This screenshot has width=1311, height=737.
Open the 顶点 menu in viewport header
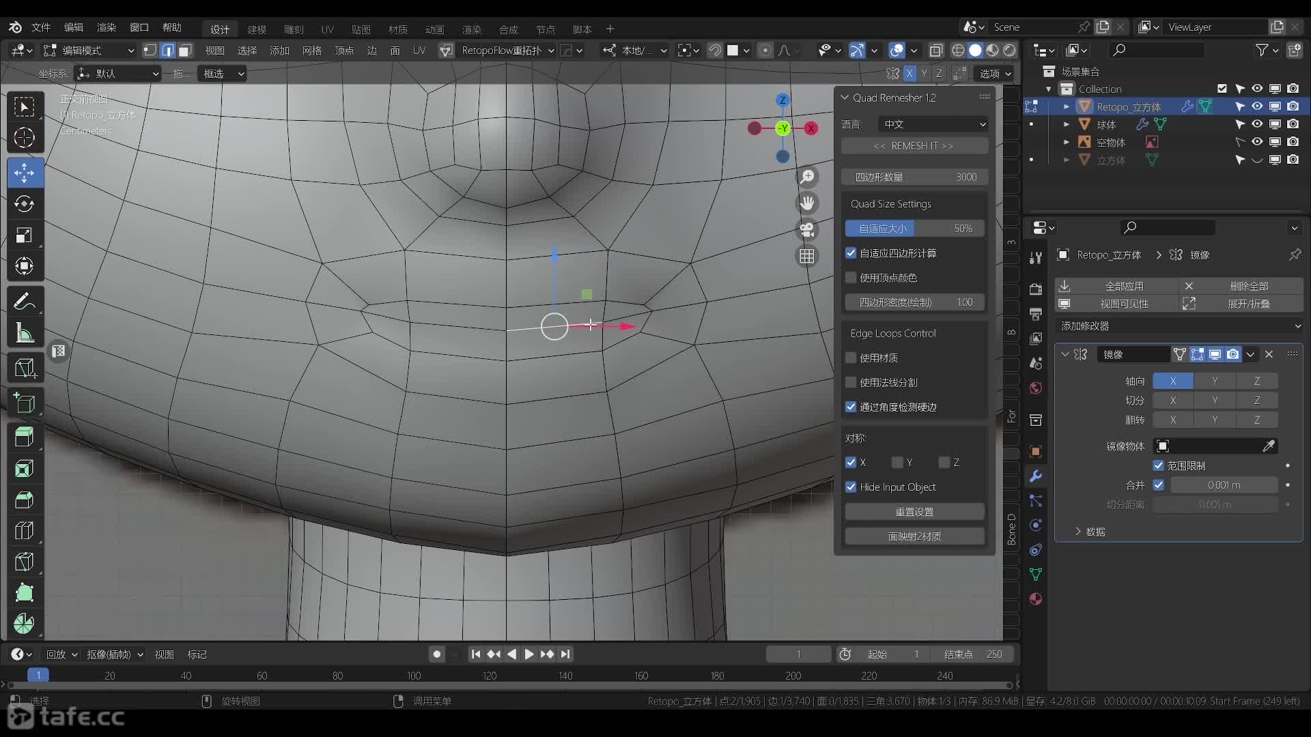click(344, 50)
